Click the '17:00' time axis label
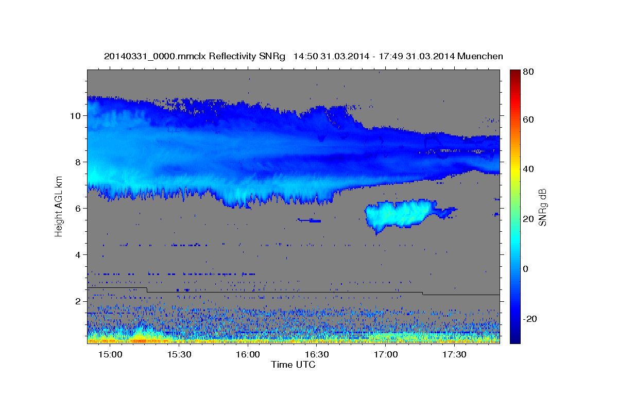 click(386, 355)
